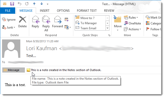Open the Rules dropdown
The width and height of the screenshot is (165, 98).
click(x=131, y=18)
